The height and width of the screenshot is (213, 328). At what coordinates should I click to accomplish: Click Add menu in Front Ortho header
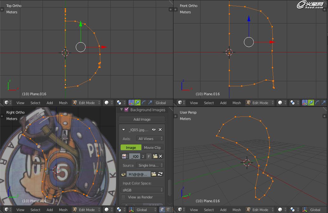[x=223, y=103]
